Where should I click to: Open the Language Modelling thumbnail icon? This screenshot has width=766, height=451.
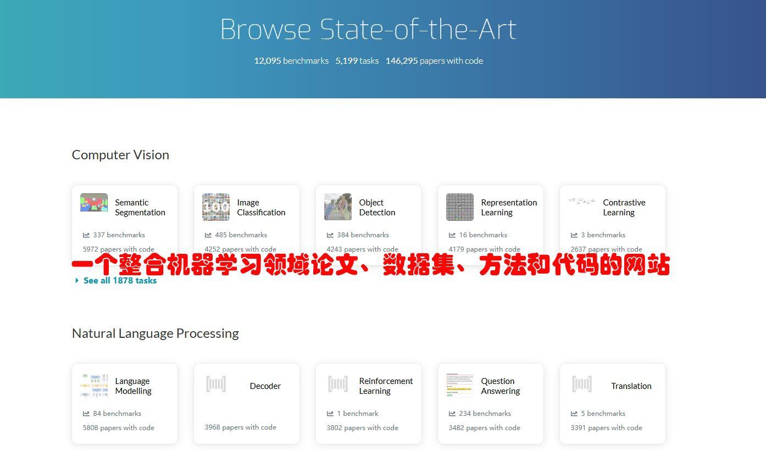click(x=94, y=386)
